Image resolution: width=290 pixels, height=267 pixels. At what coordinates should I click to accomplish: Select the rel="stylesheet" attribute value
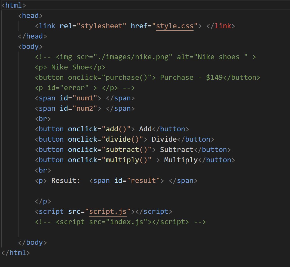[101, 26]
